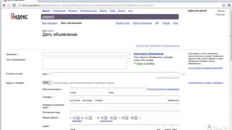Click the clear ad text and contacts link
Viewport: 232px width, 130px height.
157,46
